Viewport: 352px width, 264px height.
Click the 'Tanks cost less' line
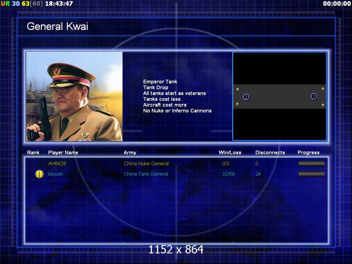click(x=162, y=99)
